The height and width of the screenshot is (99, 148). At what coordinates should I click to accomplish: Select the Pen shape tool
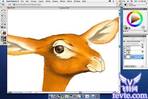[2, 19]
